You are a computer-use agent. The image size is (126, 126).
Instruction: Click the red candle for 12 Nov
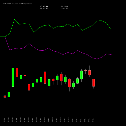[29, 87]
